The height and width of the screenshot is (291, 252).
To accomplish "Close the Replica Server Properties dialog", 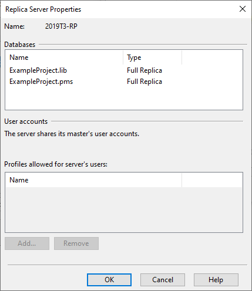I will (x=243, y=9).
